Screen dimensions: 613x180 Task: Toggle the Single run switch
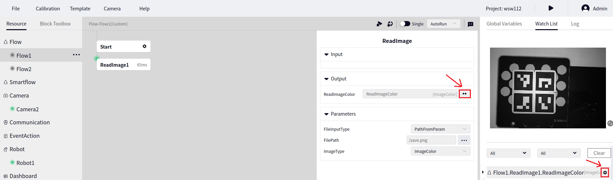(405, 24)
